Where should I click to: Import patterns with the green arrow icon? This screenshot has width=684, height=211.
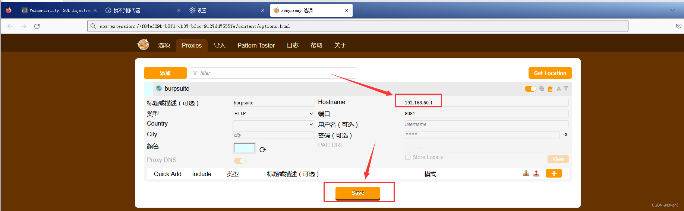tap(526, 173)
